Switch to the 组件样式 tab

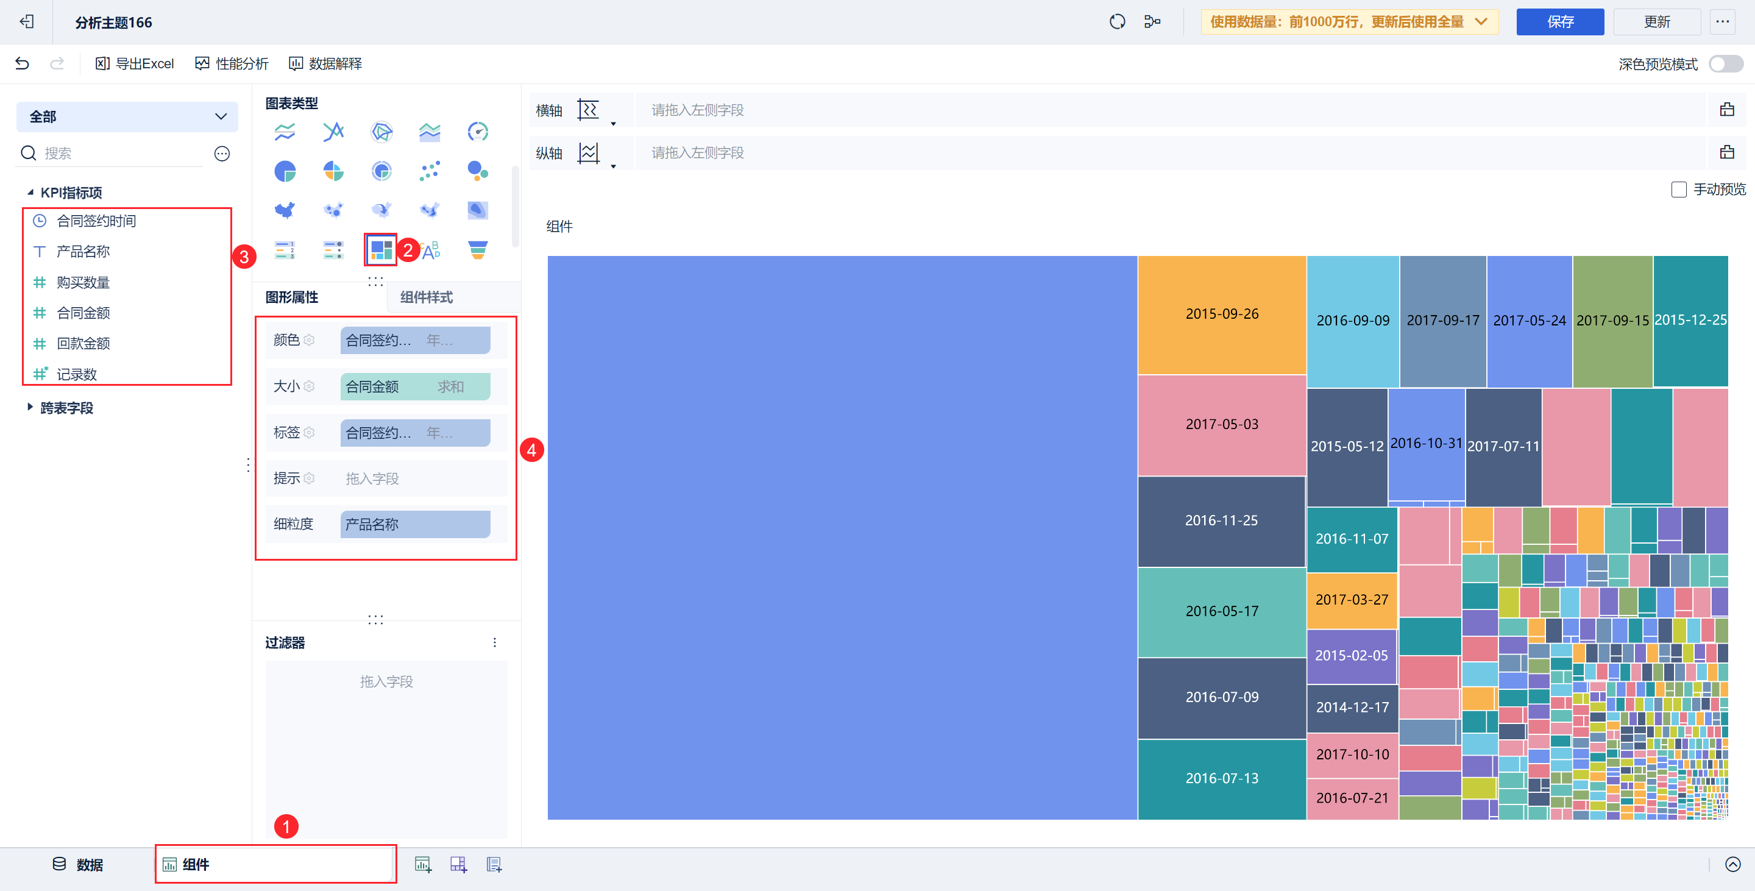(x=427, y=297)
